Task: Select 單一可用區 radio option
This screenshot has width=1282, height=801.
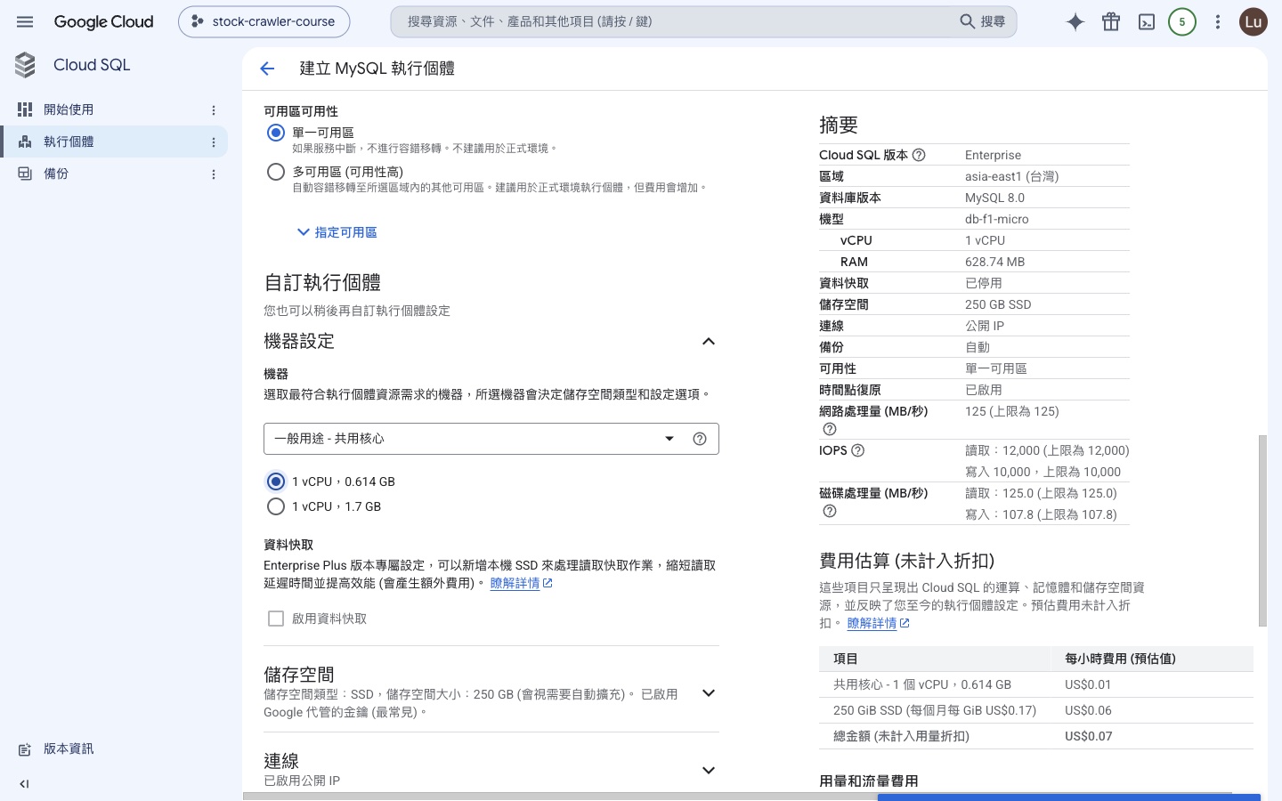Action: tap(276, 133)
